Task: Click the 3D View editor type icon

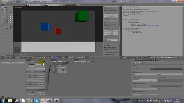Action: click(x=16, y=57)
